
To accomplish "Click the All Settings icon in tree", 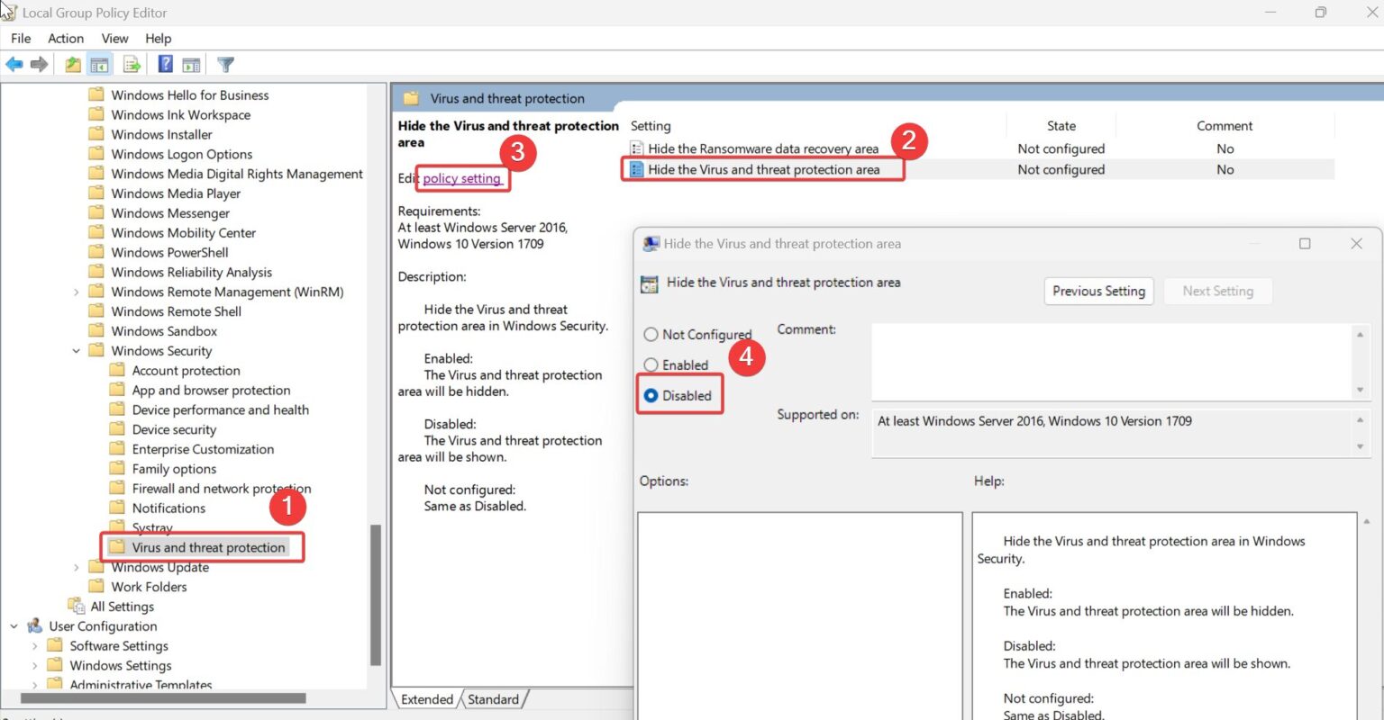I will [x=77, y=607].
